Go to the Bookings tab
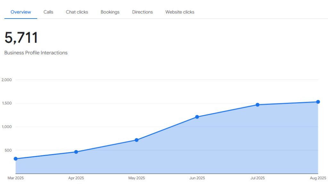The image size is (328, 195). pyautogui.click(x=110, y=12)
